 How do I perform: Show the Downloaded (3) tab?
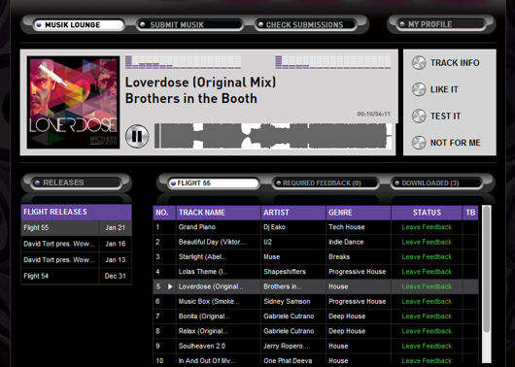click(437, 183)
